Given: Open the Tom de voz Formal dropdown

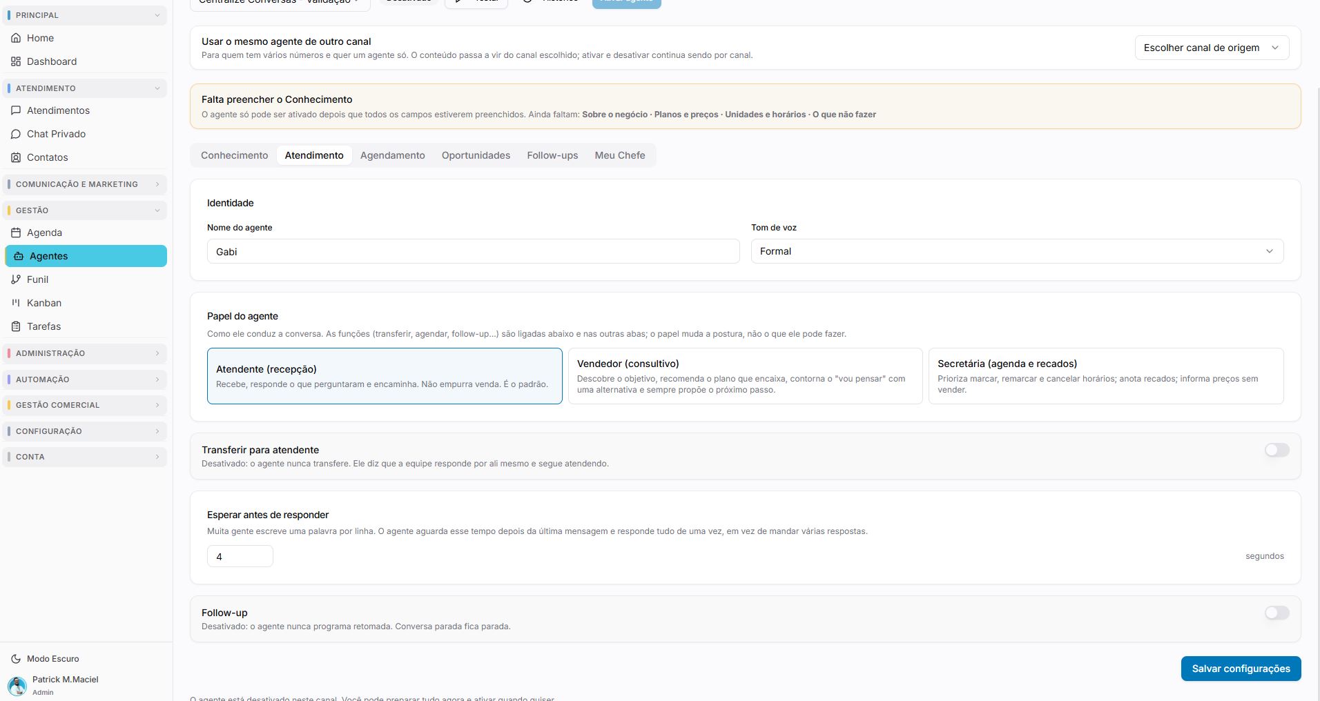Looking at the screenshot, I should tap(1017, 251).
